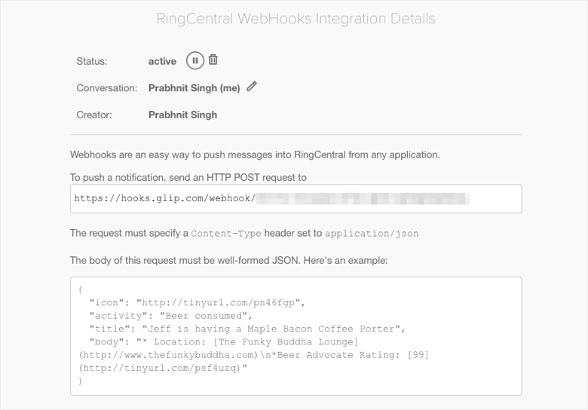Click the 'active' status text
This screenshot has height=410, width=588.
(162, 61)
